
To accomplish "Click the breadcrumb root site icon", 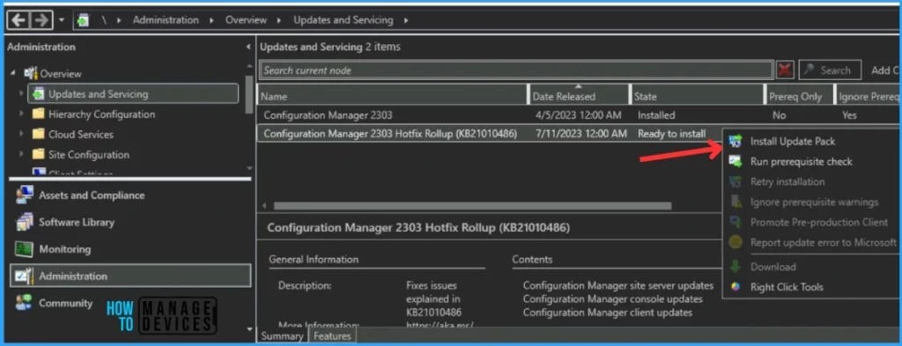I will [x=84, y=21].
